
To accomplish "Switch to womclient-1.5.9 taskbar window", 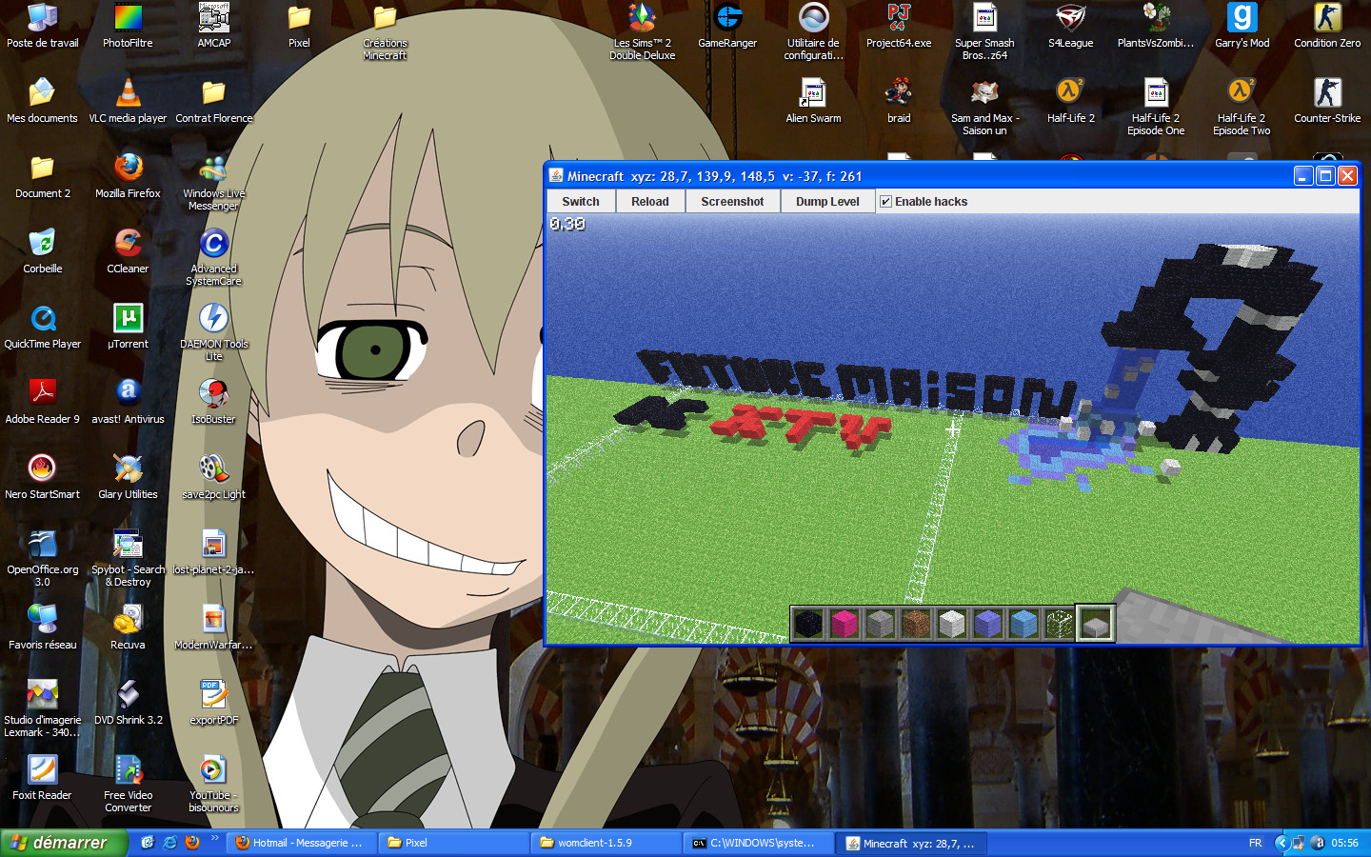I will (x=606, y=843).
